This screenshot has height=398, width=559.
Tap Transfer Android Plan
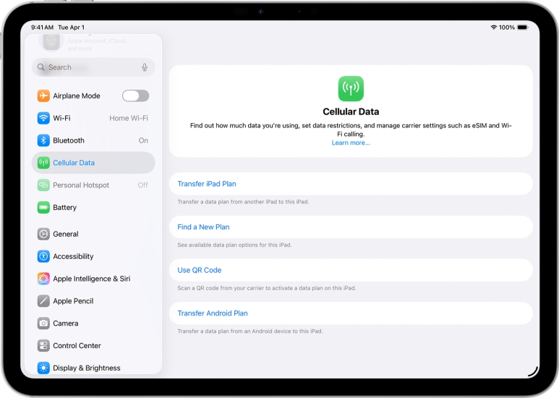[351, 313]
